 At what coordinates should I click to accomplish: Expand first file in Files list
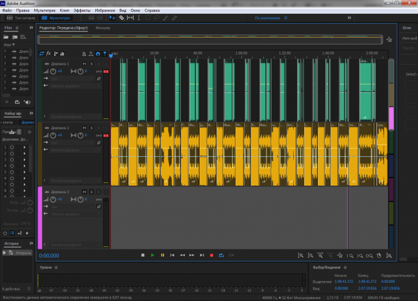5,51
